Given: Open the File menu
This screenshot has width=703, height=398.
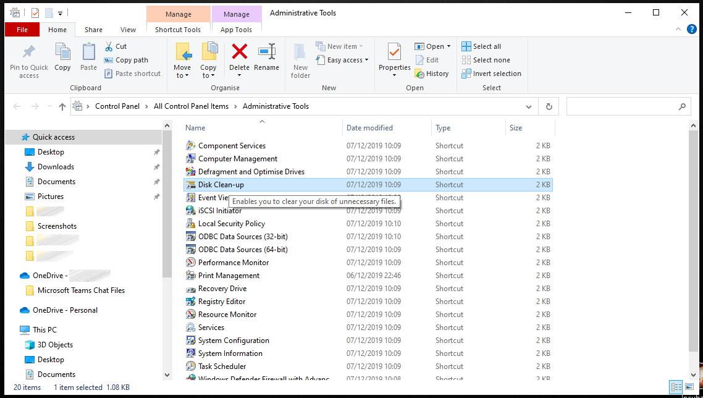Looking at the screenshot, I should click(x=22, y=30).
